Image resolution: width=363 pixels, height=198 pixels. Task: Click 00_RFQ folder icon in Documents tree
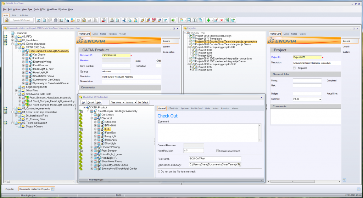(20, 36)
